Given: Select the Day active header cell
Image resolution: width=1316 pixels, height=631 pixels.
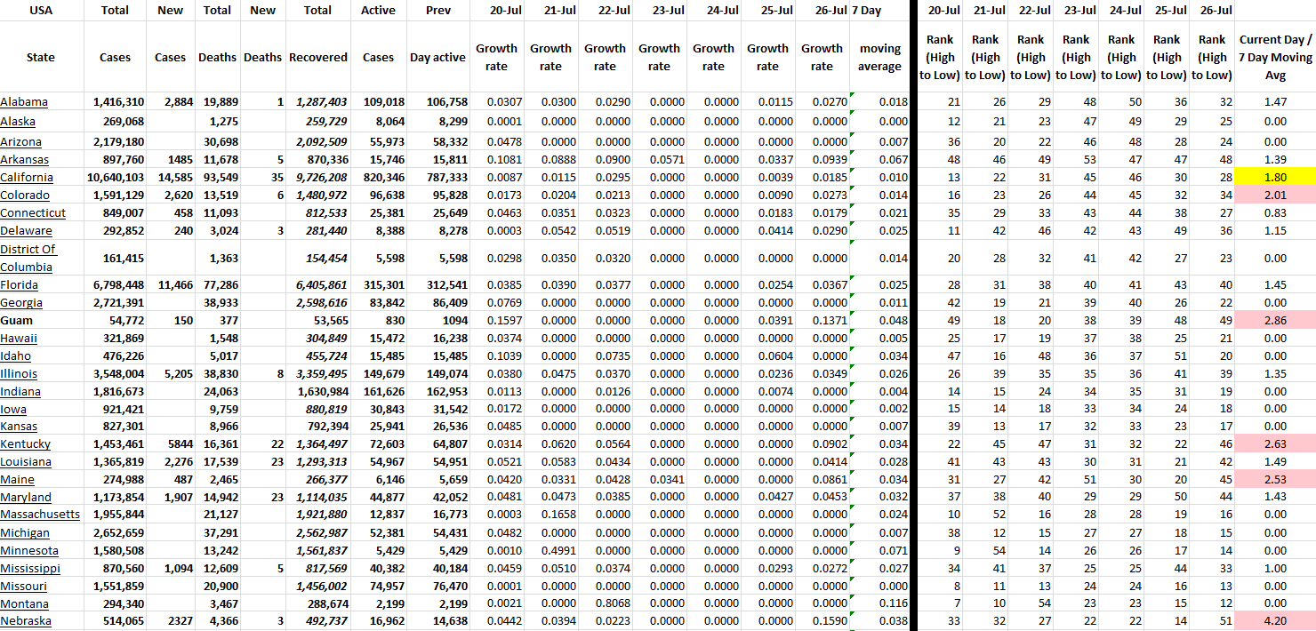Looking at the screenshot, I should (x=437, y=57).
